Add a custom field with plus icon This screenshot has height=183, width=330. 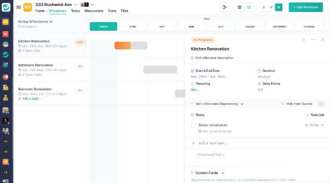(x=223, y=173)
